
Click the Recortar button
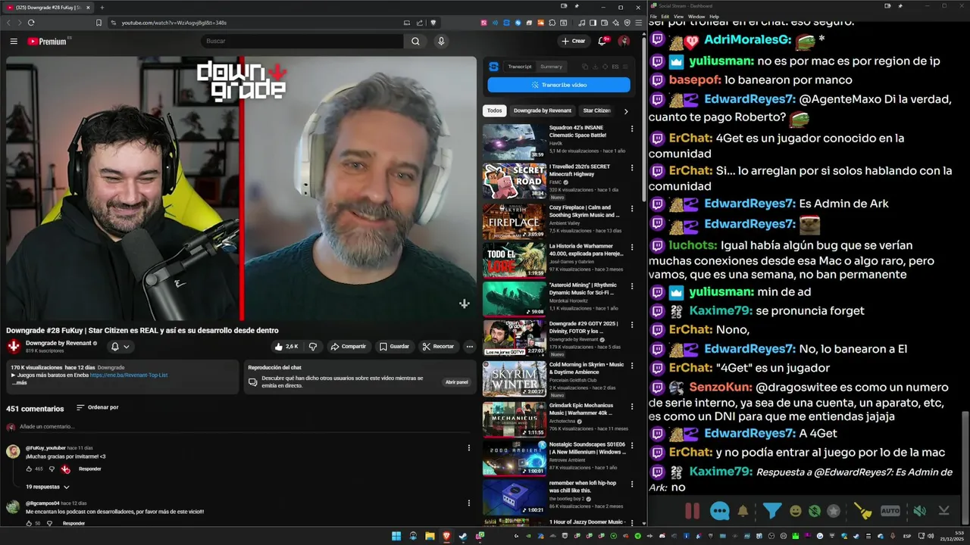pyautogui.click(x=438, y=346)
